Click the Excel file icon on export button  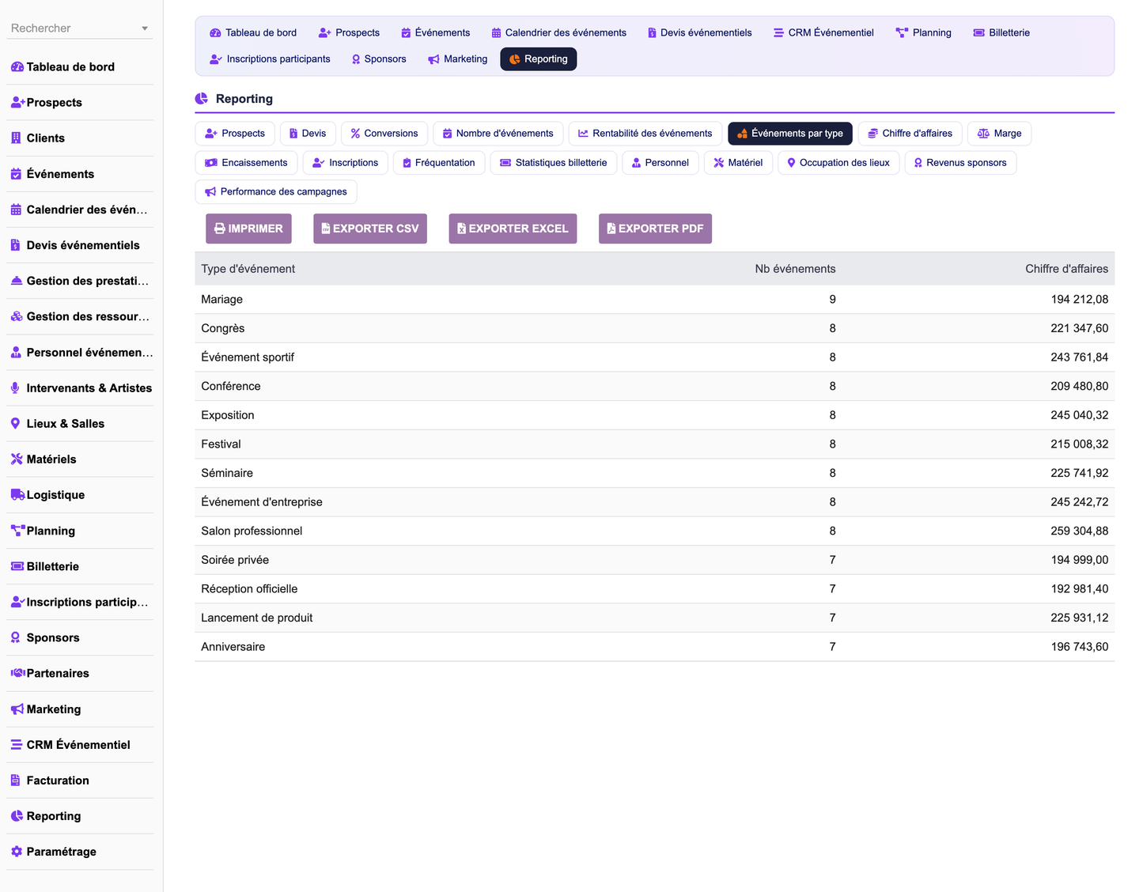(x=462, y=229)
